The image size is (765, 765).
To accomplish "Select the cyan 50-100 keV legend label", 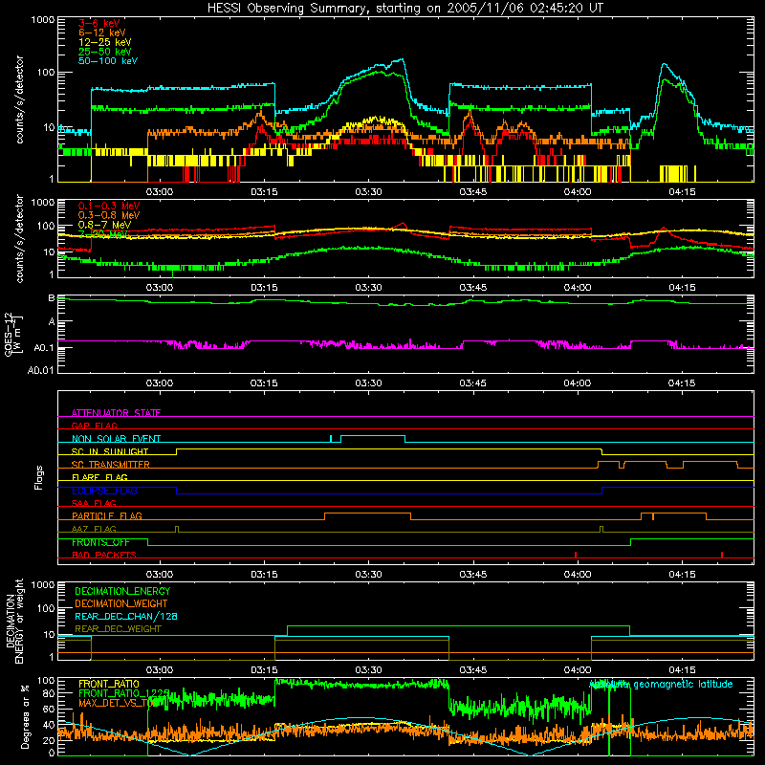I will (x=108, y=61).
